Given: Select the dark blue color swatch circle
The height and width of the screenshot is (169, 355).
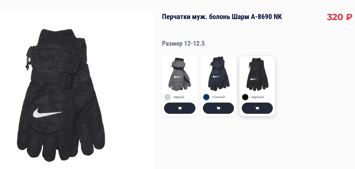Looking at the screenshot, I should point(206,97).
